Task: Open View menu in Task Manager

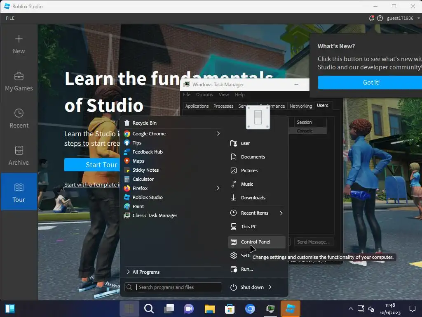Action: (x=224, y=95)
